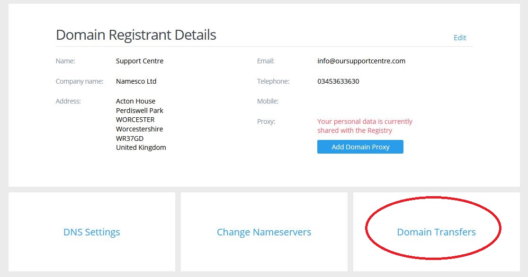Click the Add Domain Proxy button
The width and height of the screenshot is (528, 277).
pyautogui.click(x=360, y=147)
